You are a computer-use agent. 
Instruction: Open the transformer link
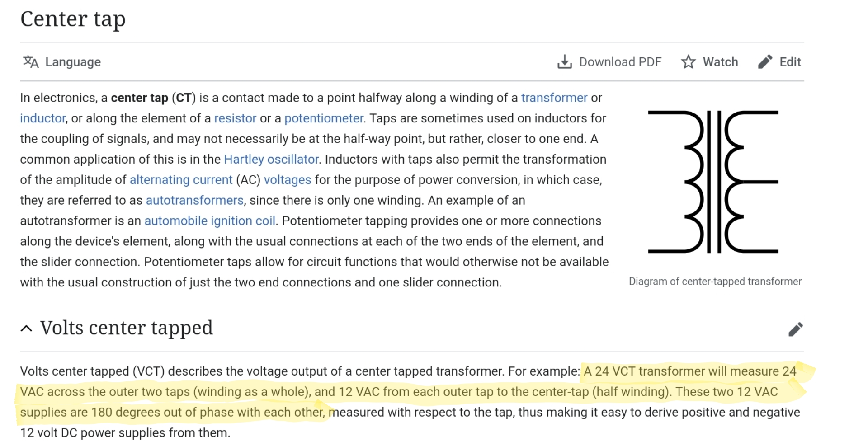554,98
